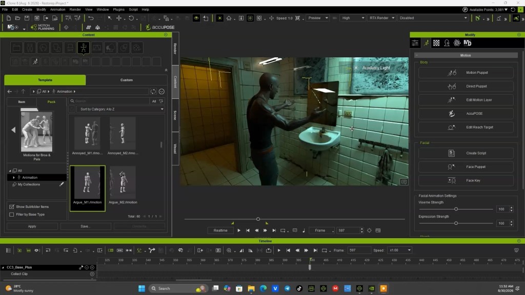525x295 pixels.
Task: Click Edit Motion Layer button
Action: coord(466,100)
